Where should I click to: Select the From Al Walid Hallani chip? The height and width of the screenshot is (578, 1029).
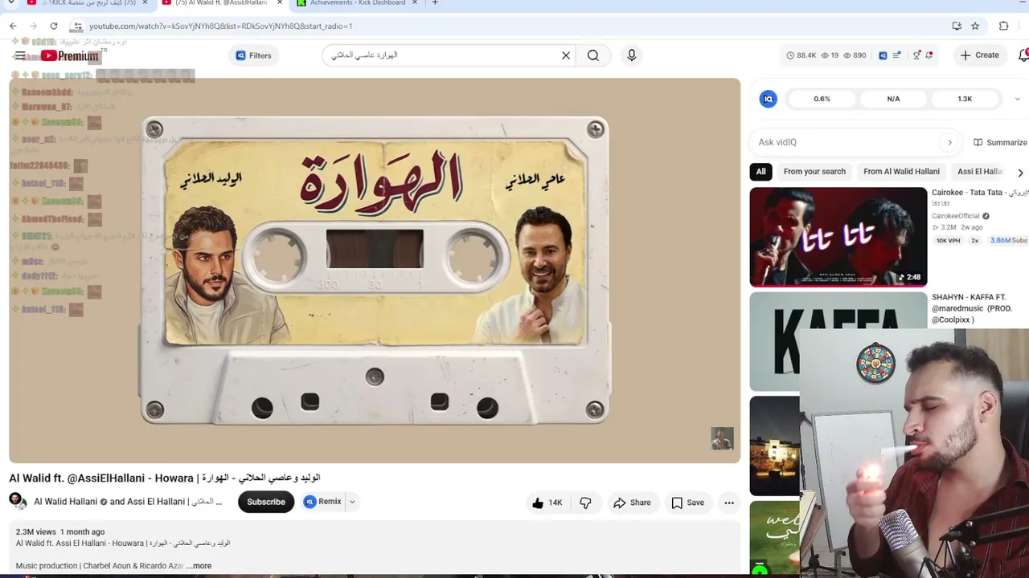tap(901, 172)
